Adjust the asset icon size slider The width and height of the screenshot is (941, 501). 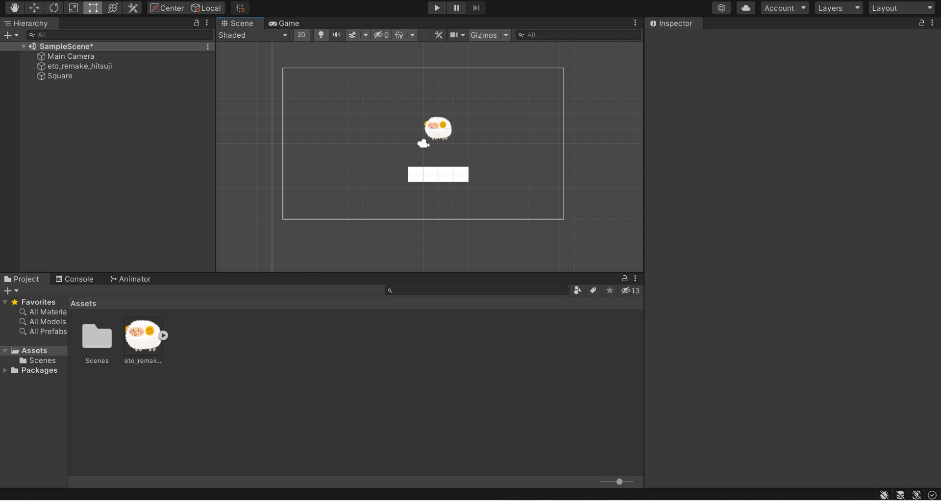[x=619, y=481]
